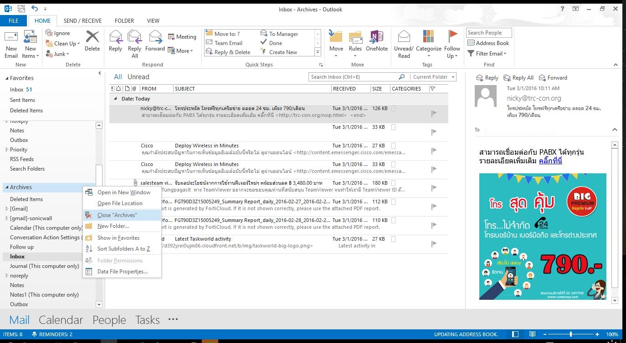
Task: Switch to the SEND / RECEIVE tab
Action: tap(82, 20)
